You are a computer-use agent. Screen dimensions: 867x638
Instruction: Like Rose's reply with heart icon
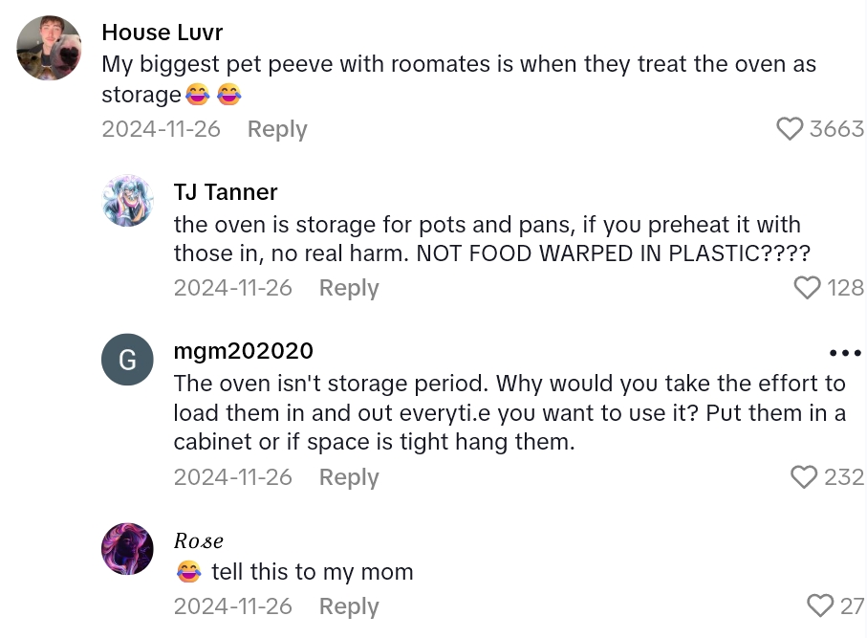[820, 605]
